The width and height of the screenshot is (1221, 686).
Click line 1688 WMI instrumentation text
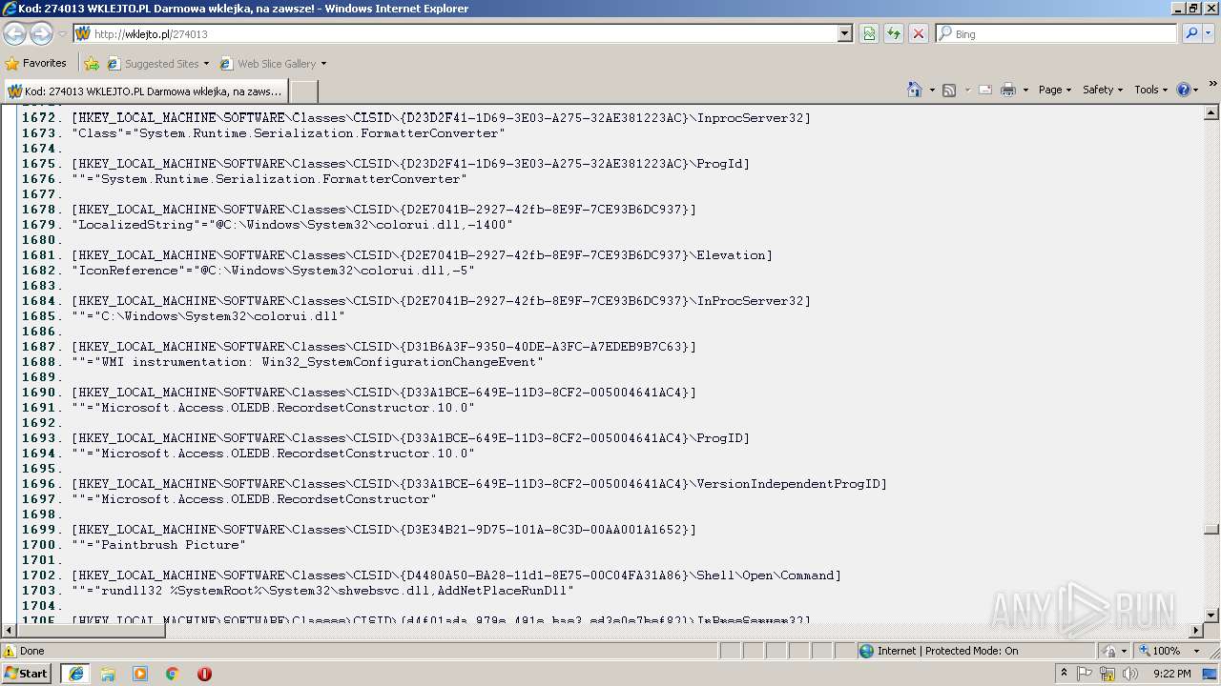click(x=307, y=362)
